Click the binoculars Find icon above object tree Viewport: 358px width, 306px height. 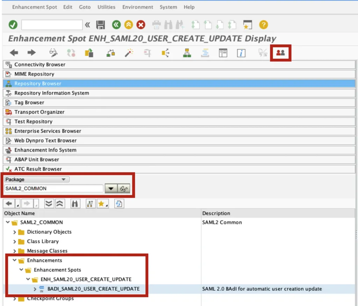(74, 204)
